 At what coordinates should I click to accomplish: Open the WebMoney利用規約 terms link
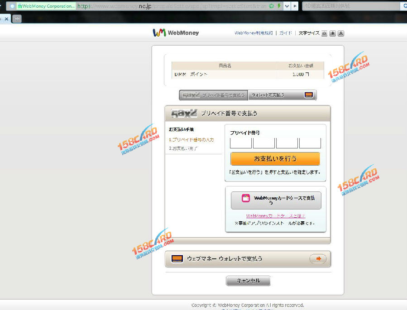[254, 33]
